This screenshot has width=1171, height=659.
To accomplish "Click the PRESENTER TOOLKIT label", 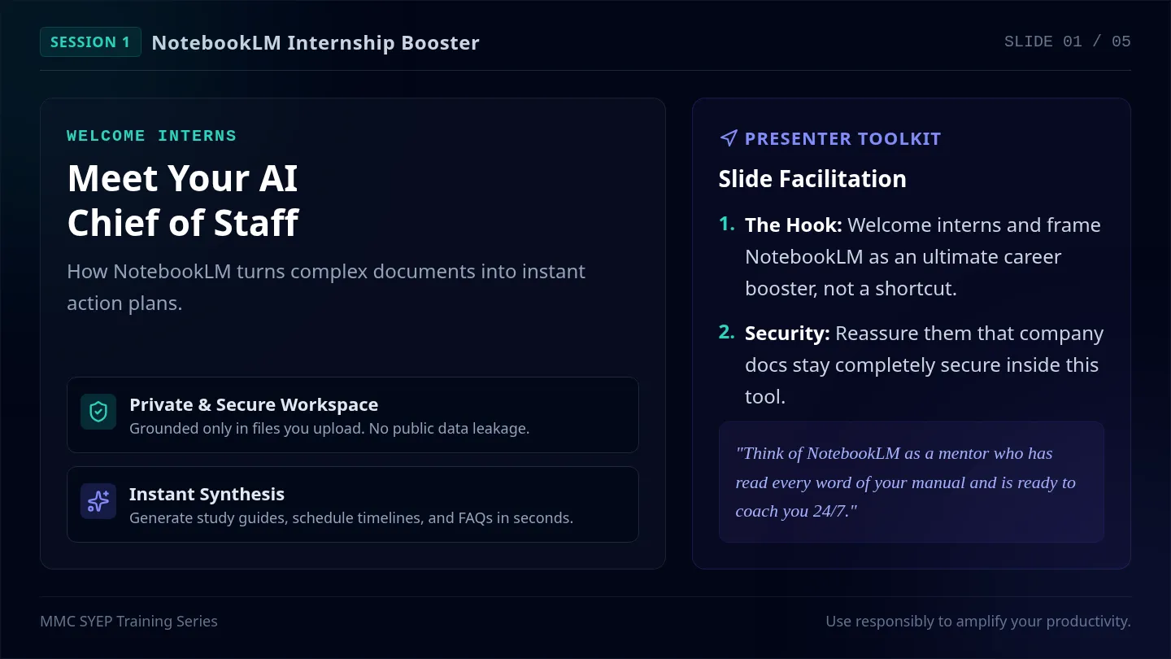I will (842, 139).
